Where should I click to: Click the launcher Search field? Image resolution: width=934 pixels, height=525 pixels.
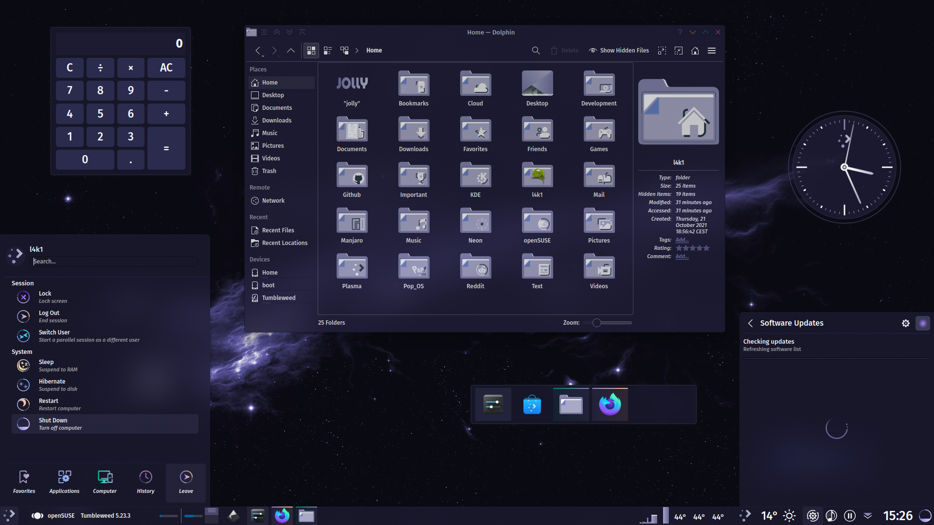point(114,262)
